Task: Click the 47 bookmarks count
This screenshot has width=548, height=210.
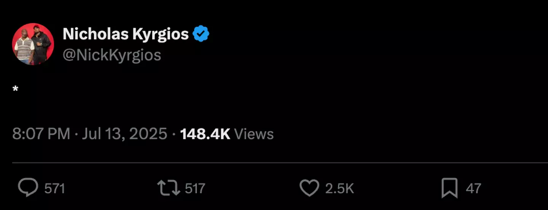Action: tap(473, 189)
